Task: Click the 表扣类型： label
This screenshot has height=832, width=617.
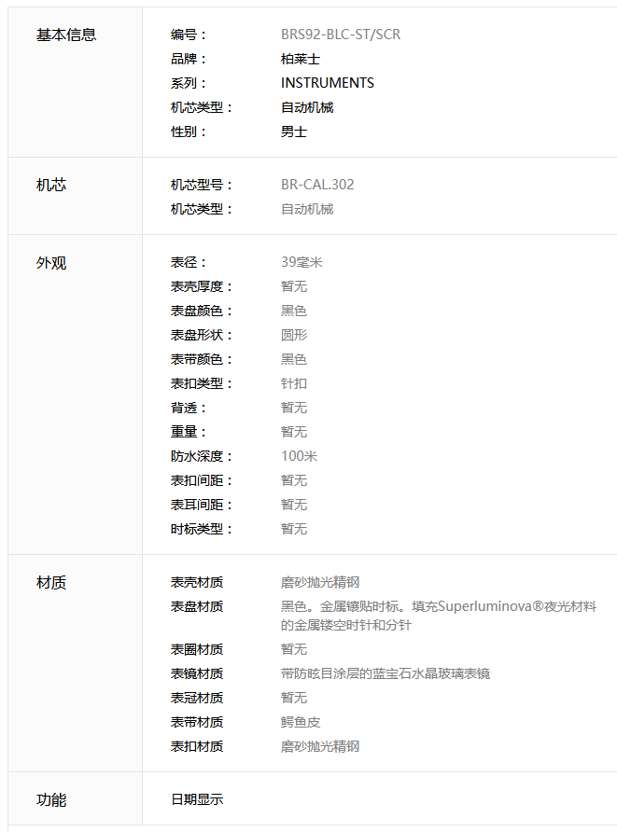Action: pos(202,383)
